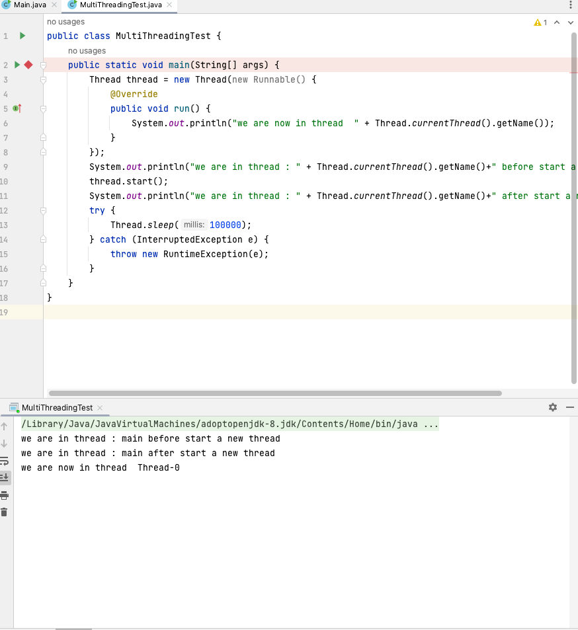The height and width of the screenshot is (630, 578).
Task: Click 'throw new RuntimeException(e);' on line 15
Action: 189,254
